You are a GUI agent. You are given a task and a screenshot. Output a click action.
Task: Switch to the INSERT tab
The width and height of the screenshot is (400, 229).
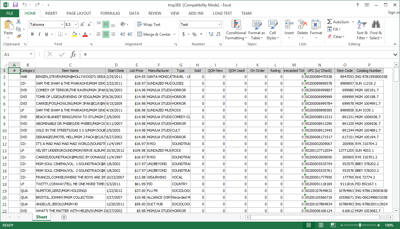click(51, 13)
